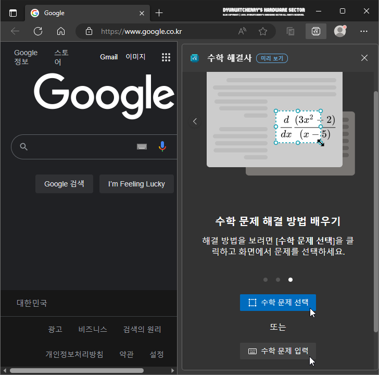The image size is (379, 375).
Task: Click the math formula illustration thumbnail
Action: pos(281,123)
